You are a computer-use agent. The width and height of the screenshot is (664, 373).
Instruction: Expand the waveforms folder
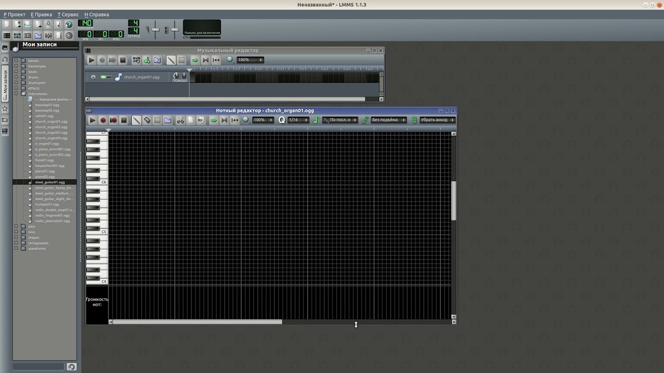[16, 249]
